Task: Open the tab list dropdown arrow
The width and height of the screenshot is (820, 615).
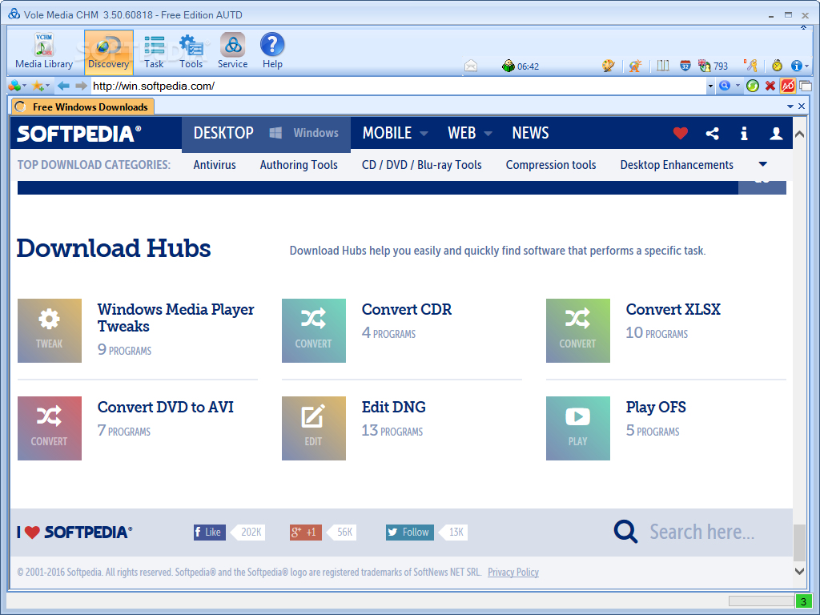Action: pyautogui.click(x=790, y=107)
